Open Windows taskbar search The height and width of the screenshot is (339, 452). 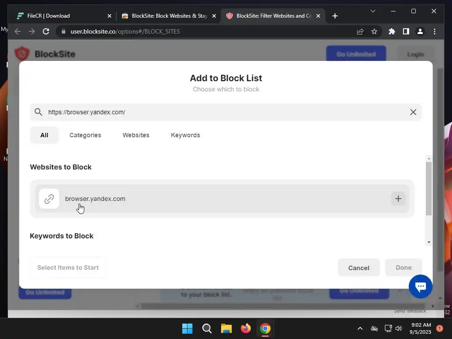click(x=207, y=328)
